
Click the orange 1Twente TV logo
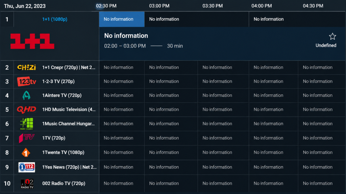[26, 153]
